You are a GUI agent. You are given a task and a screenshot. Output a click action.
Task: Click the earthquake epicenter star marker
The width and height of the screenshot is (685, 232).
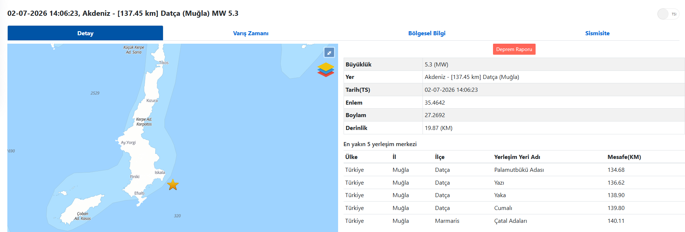click(173, 185)
